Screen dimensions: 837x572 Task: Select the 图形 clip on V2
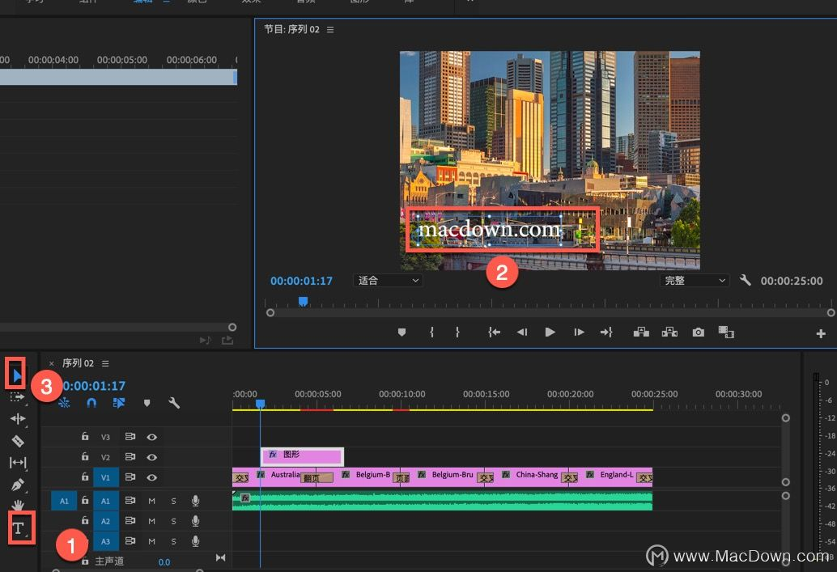tap(302, 456)
